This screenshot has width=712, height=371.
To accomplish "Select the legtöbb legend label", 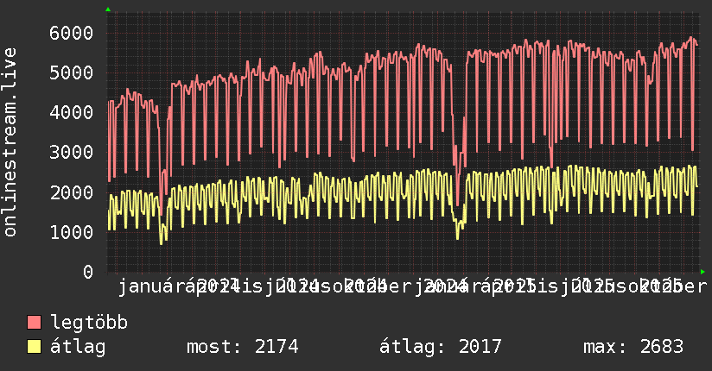I will 89,322.
